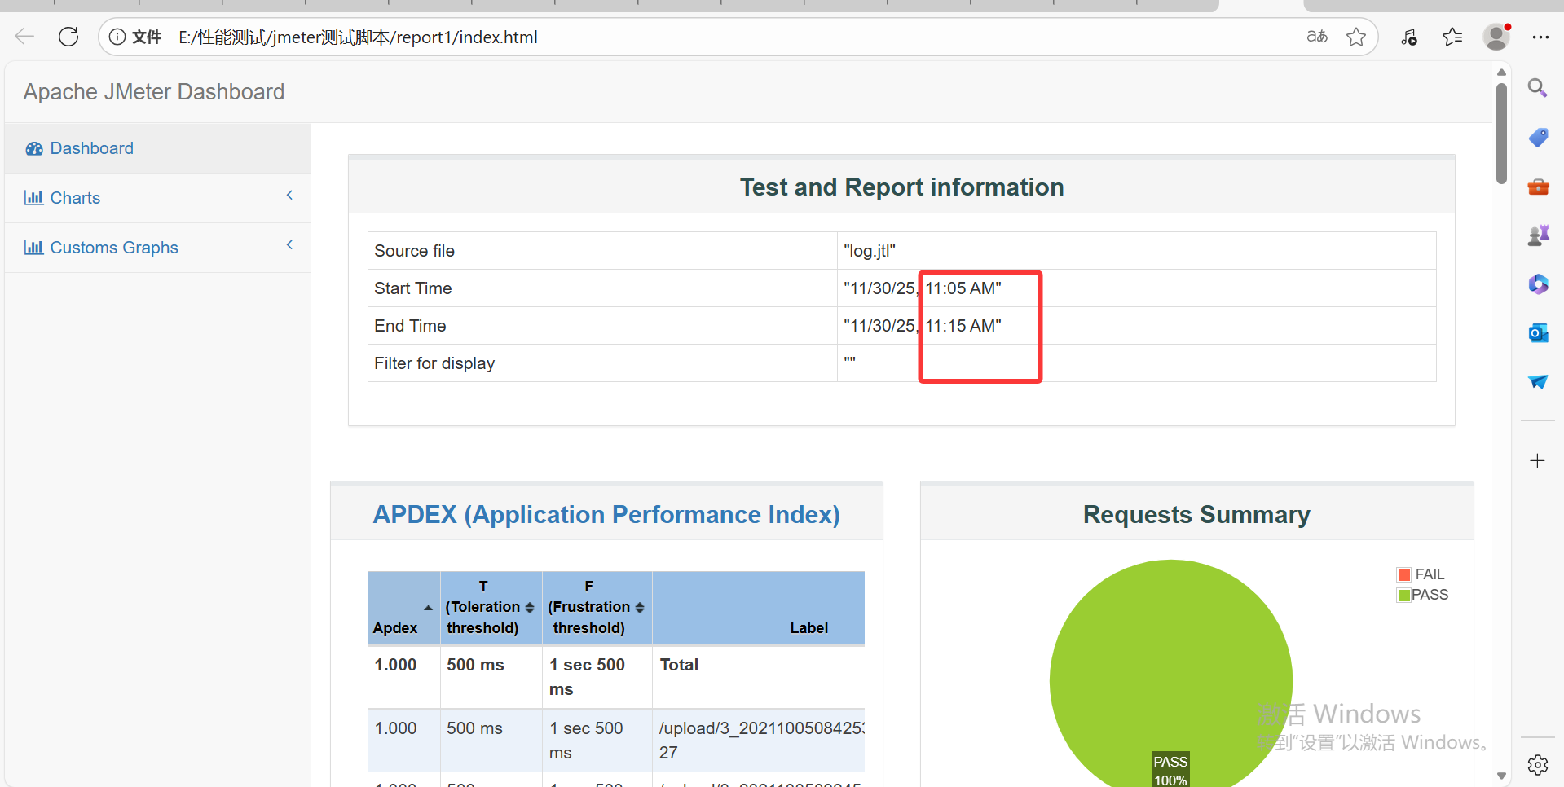
Task: Click the page vertical scrollbar thumb
Action: 1501,133
